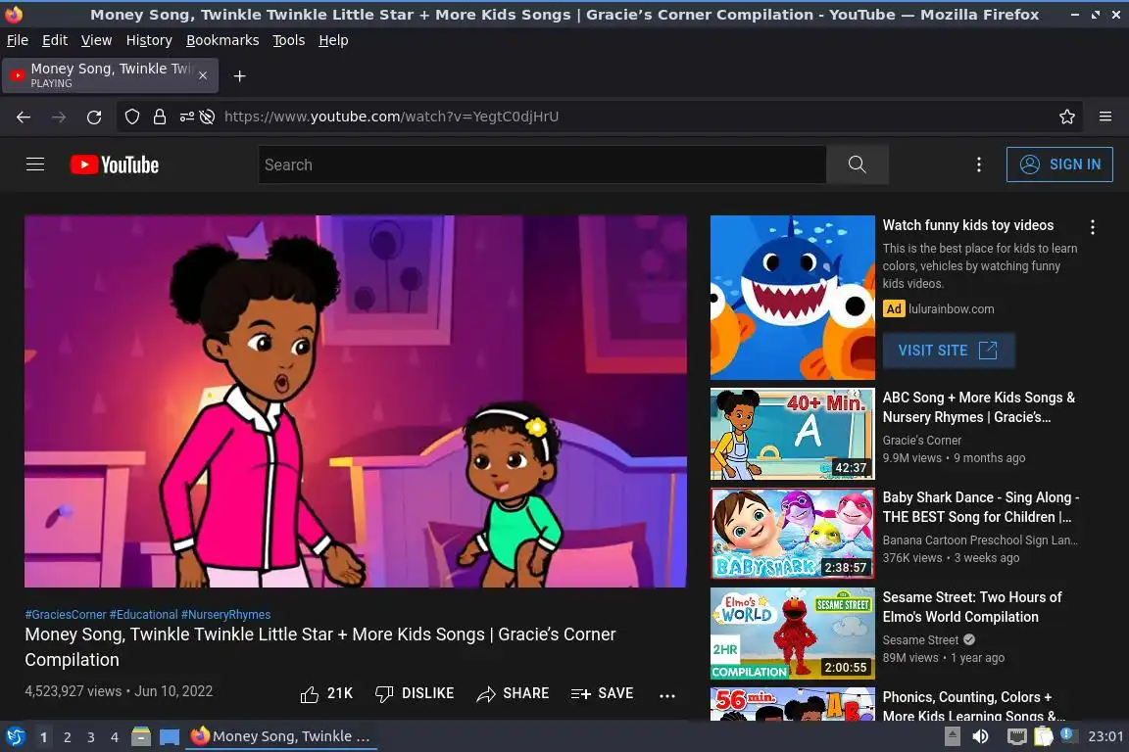Open Phonics, Counting, Colors video title
The width and height of the screenshot is (1129, 752).
[x=973, y=707]
